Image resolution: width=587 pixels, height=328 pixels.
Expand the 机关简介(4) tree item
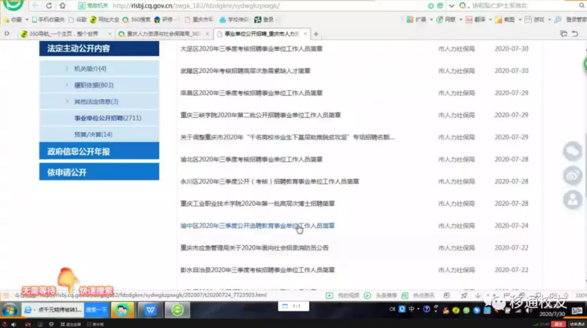pyautogui.click(x=67, y=68)
